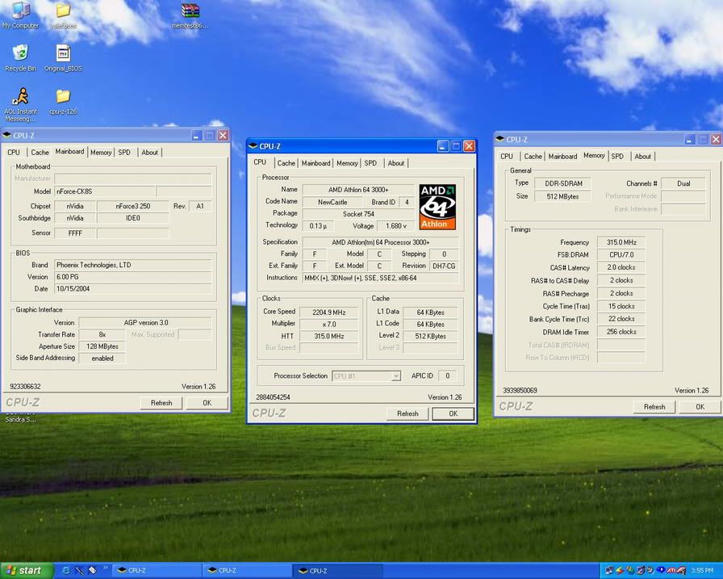Click the BIOS Date value 10/15/2004

(x=133, y=289)
